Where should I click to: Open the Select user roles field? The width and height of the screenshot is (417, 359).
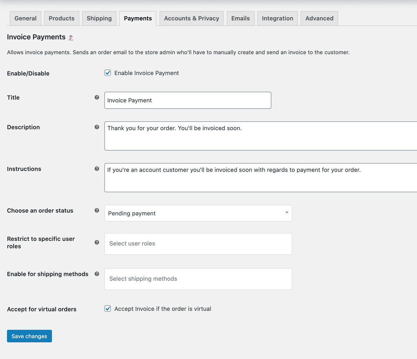198,244
